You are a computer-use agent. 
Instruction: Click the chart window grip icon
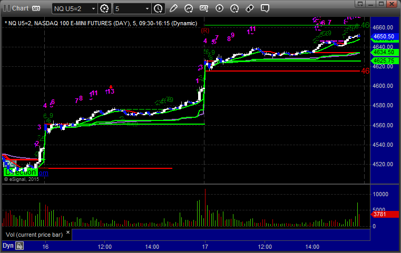(6, 8)
